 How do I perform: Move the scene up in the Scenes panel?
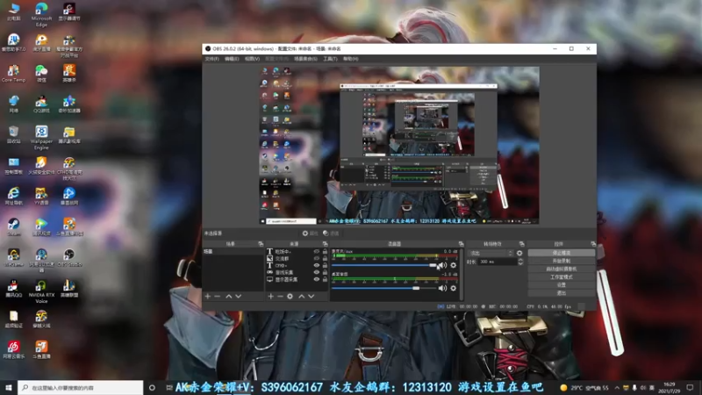229,297
